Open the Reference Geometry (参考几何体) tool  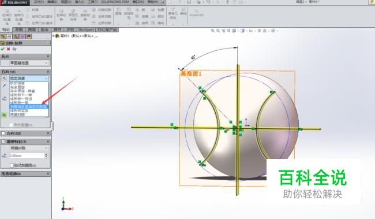pos(173,13)
